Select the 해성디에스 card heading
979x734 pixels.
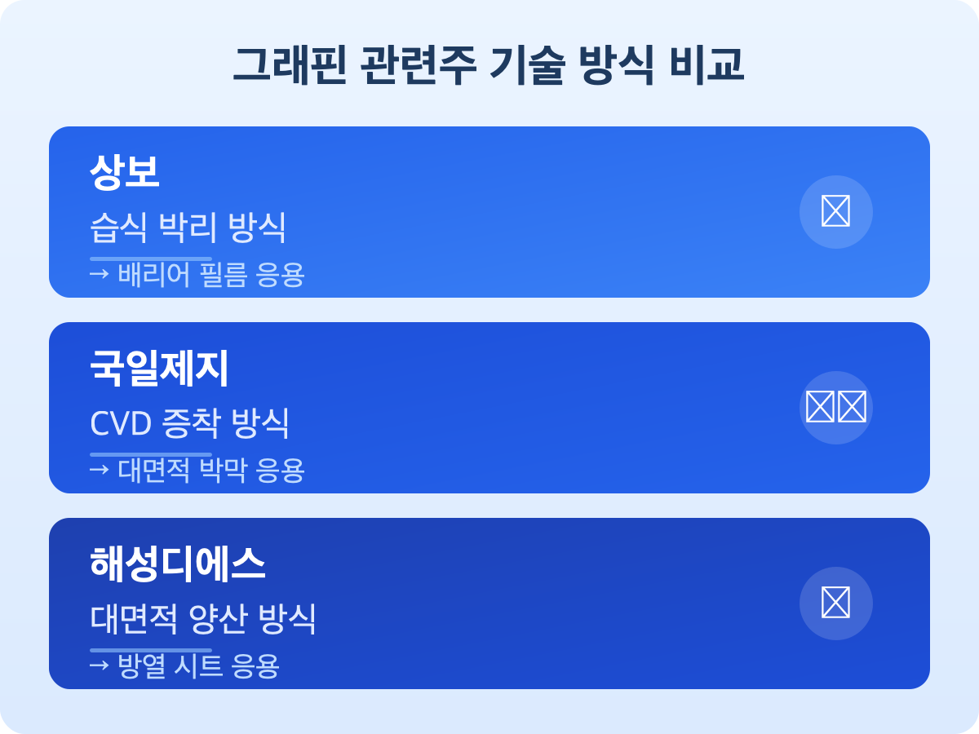coord(177,564)
